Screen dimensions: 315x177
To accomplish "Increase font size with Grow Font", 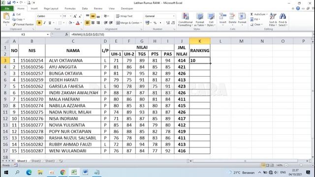I will pyautogui.click(x=75, y=16).
